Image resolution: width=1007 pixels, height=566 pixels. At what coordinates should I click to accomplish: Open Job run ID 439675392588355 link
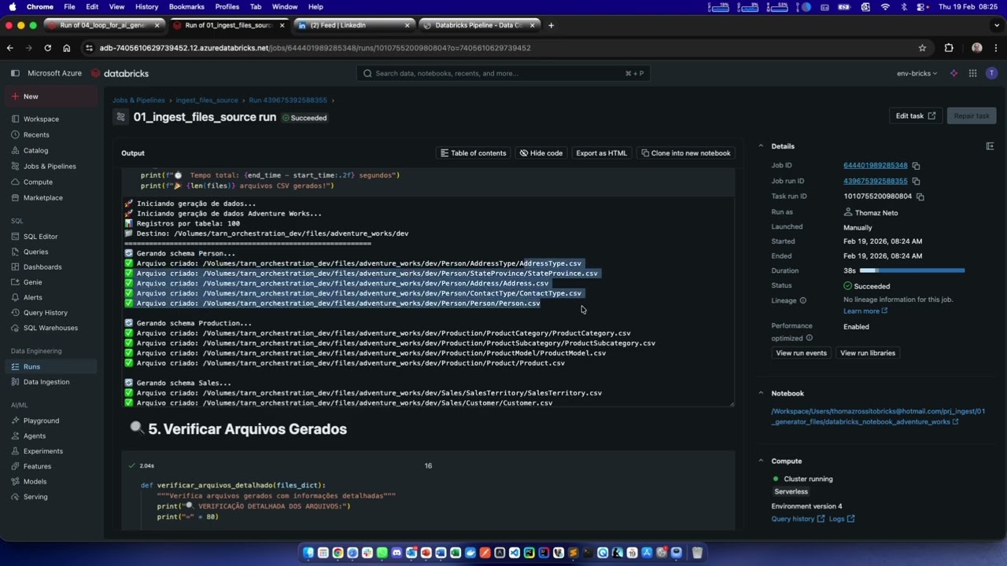pyautogui.click(x=876, y=182)
